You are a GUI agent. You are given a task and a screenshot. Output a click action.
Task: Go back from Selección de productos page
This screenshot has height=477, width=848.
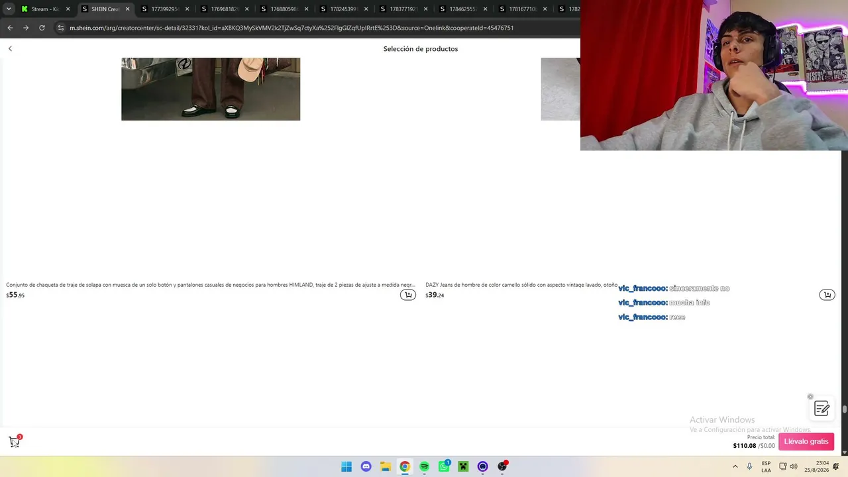tap(10, 48)
